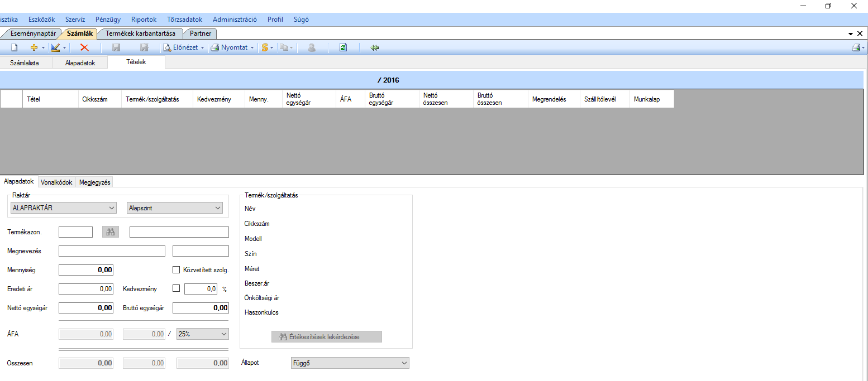Select the Vonalkódok tab
Viewport: 868px width, 381px height.
(x=56, y=182)
